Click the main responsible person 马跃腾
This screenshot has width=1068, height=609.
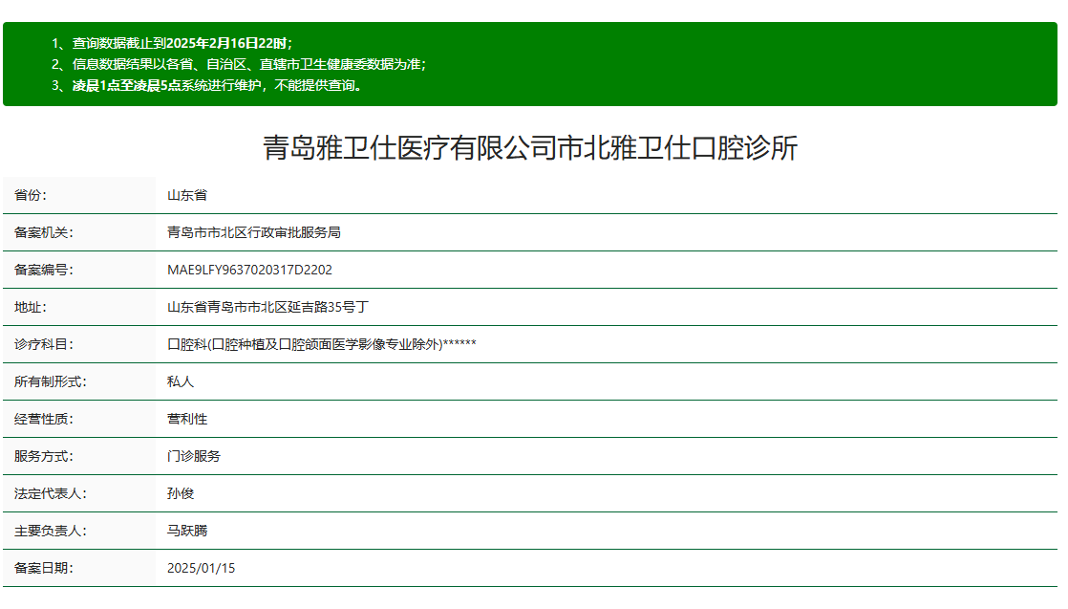click(187, 531)
